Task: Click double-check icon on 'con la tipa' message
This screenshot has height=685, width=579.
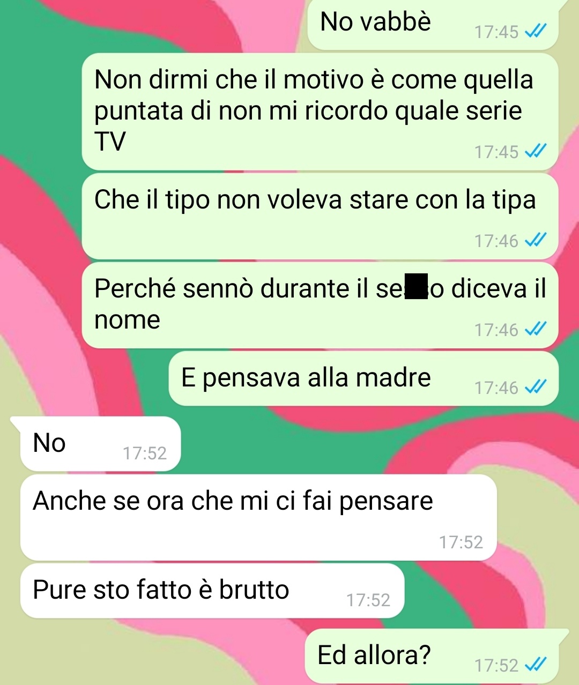Action: tap(535, 241)
